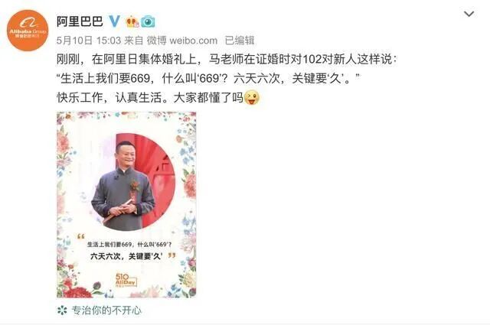Follow the 微博 weibo.com source link

coord(182,41)
